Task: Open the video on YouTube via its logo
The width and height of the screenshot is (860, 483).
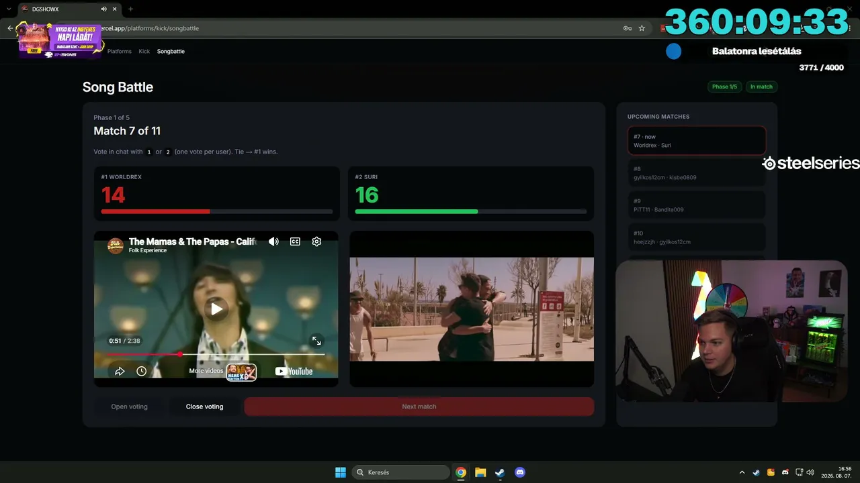Action: tap(294, 371)
